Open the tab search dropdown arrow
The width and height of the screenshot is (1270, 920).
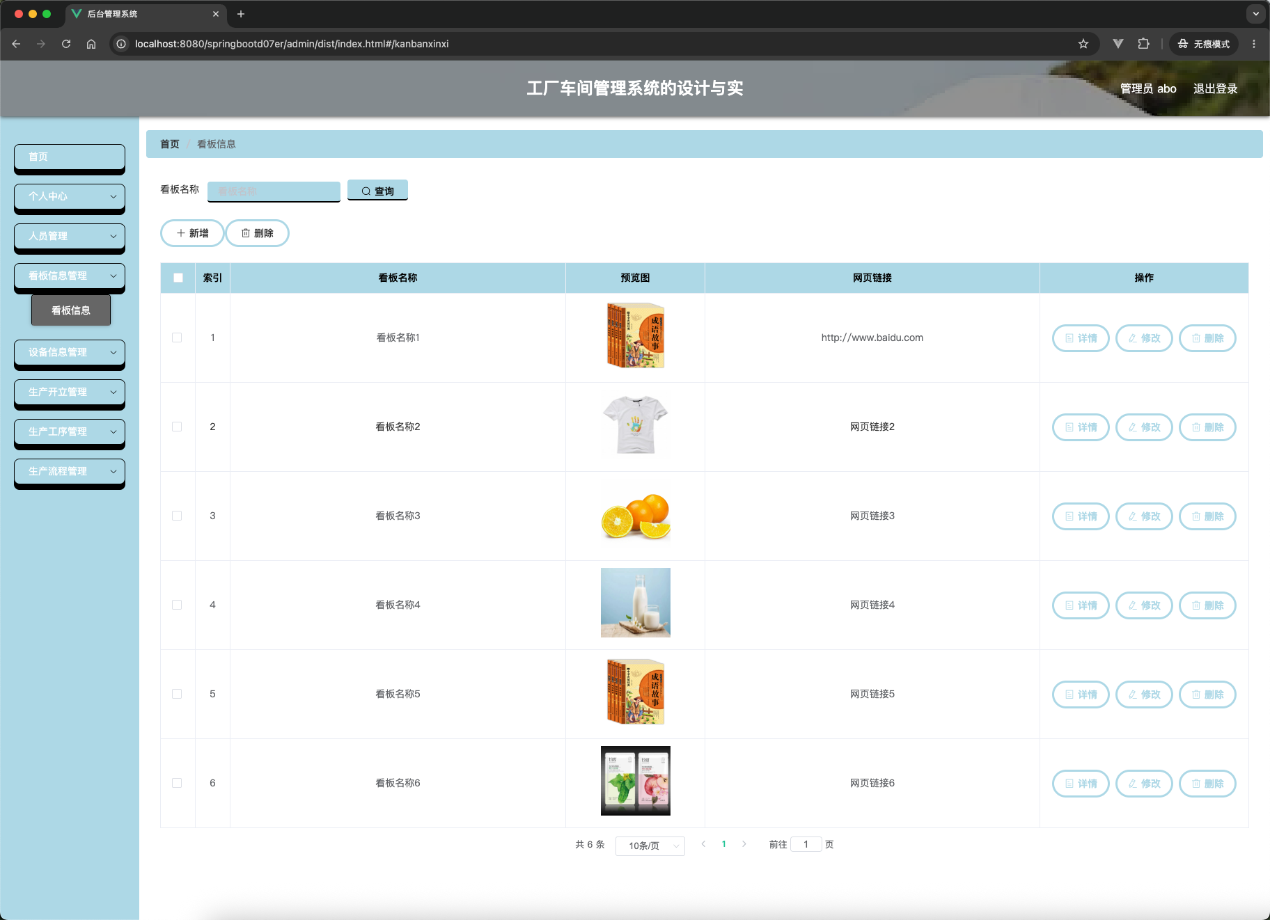pos(1256,14)
